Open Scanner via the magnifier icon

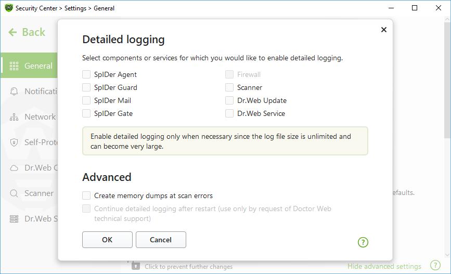coord(14,193)
